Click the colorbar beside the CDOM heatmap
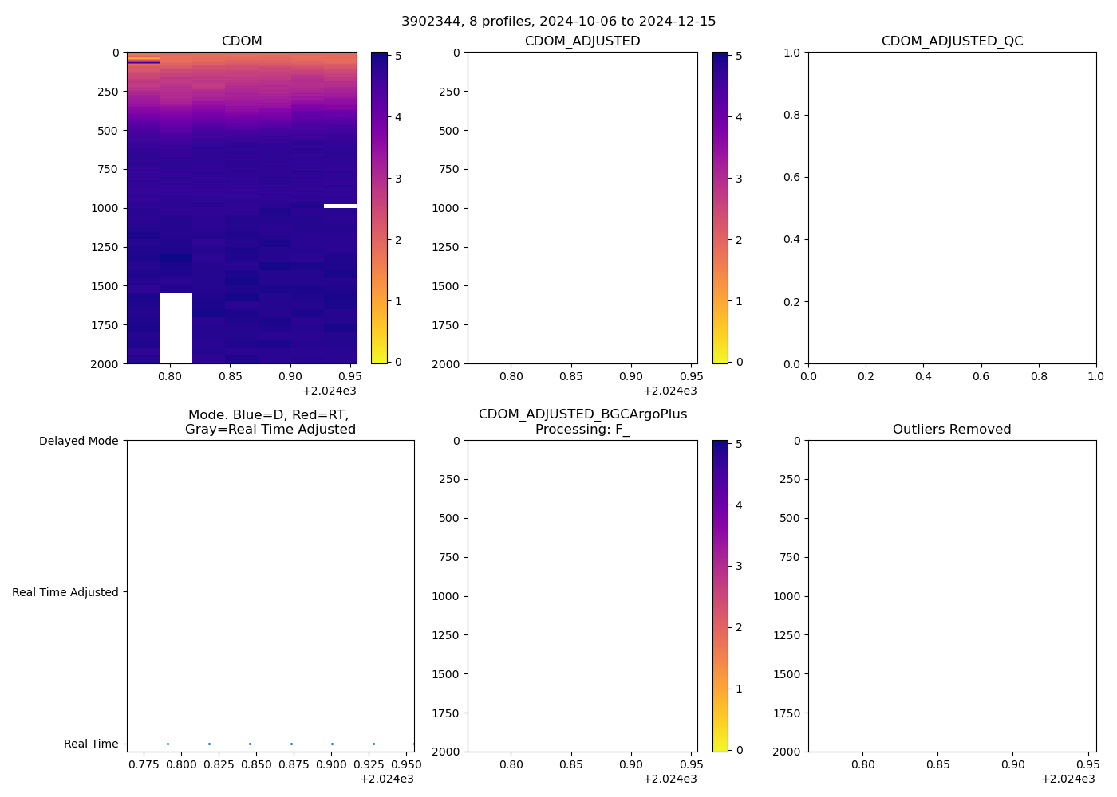 (379, 207)
